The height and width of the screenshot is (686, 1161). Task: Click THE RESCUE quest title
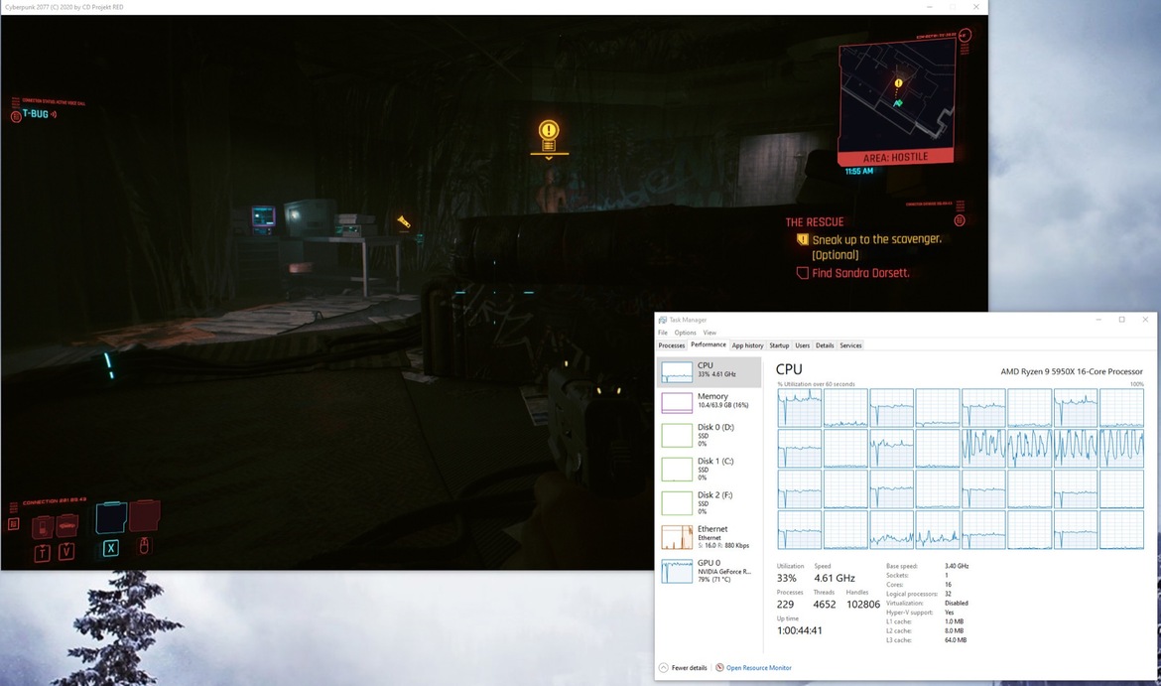coord(815,222)
